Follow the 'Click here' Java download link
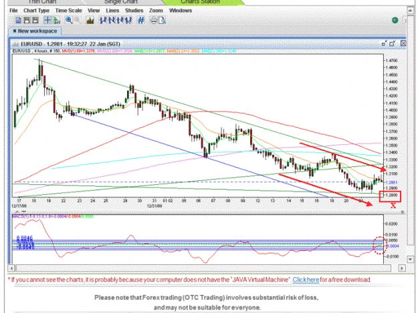418x313 pixels. click(x=306, y=280)
